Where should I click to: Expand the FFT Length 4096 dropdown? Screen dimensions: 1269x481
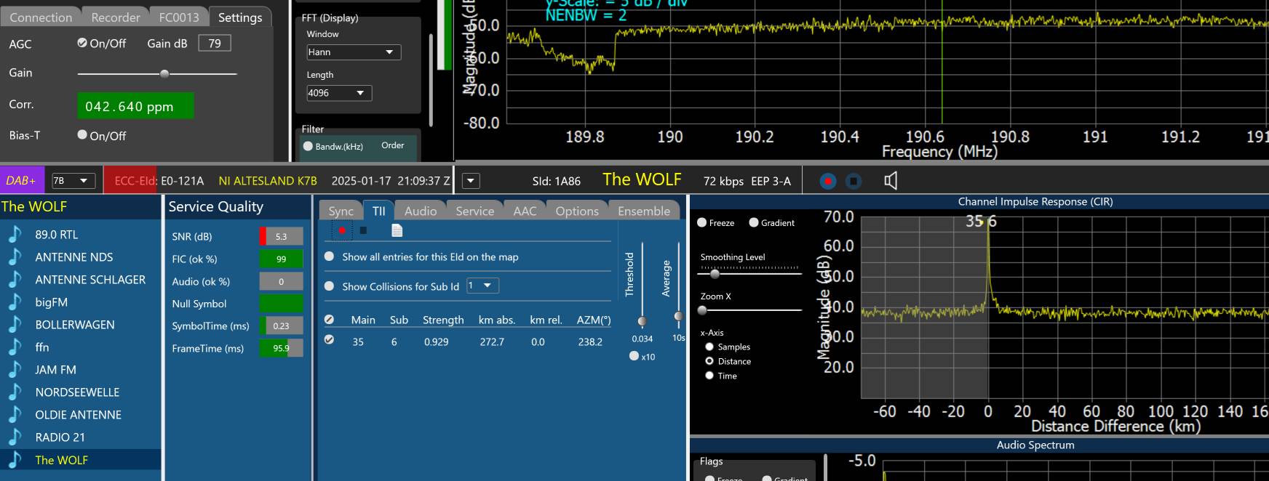tap(339, 93)
